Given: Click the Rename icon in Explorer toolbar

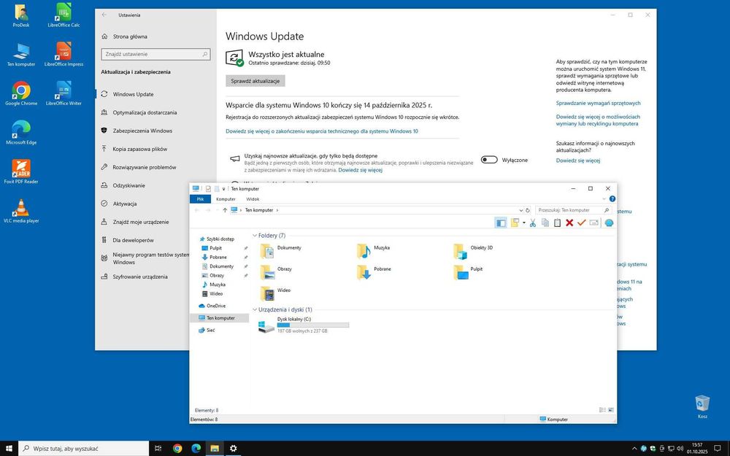Looking at the screenshot, I should click(594, 223).
